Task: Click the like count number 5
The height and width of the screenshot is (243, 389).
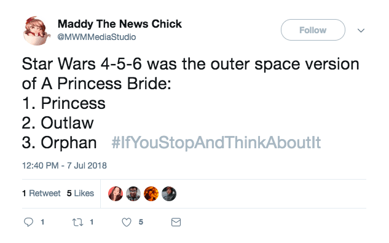Action: pyautogui.click(x=141, y=222)
